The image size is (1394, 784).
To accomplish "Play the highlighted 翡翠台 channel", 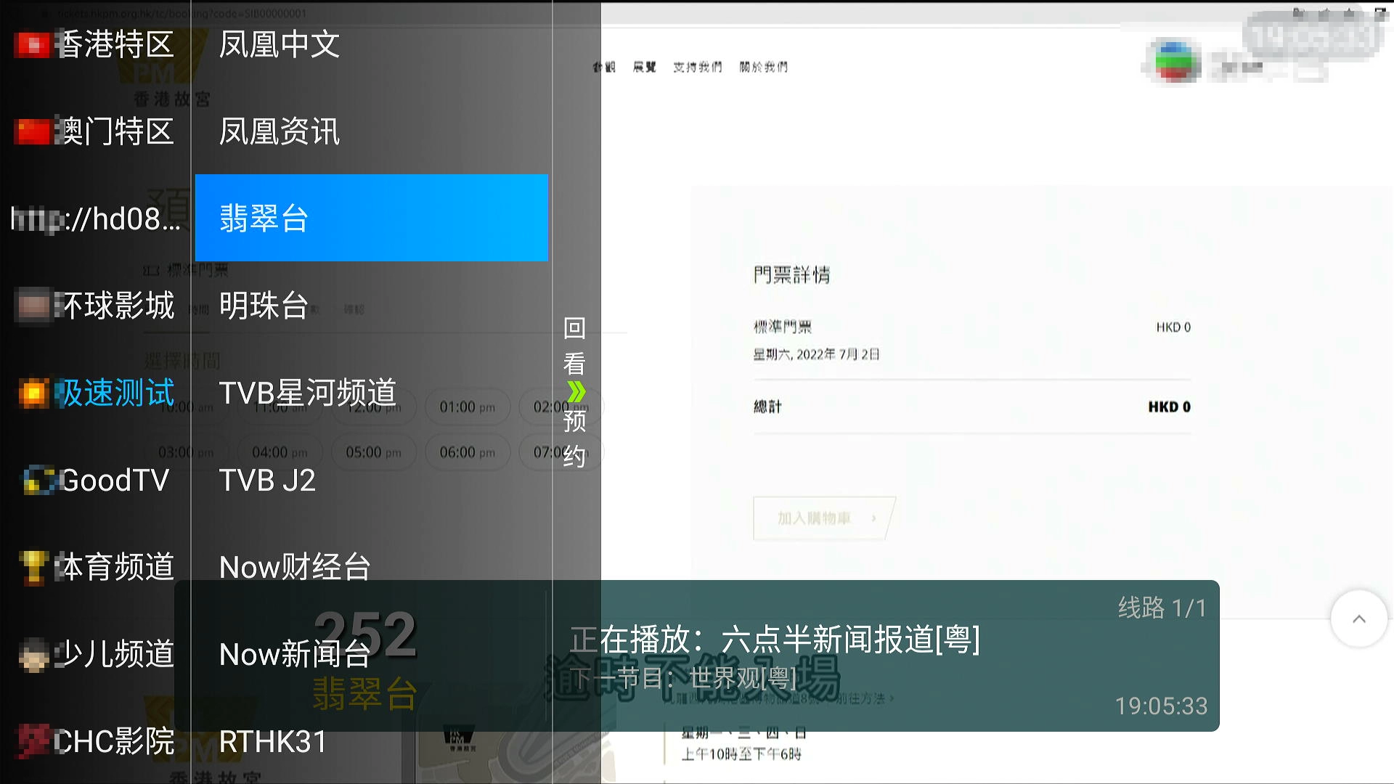I will coord(372,218).
